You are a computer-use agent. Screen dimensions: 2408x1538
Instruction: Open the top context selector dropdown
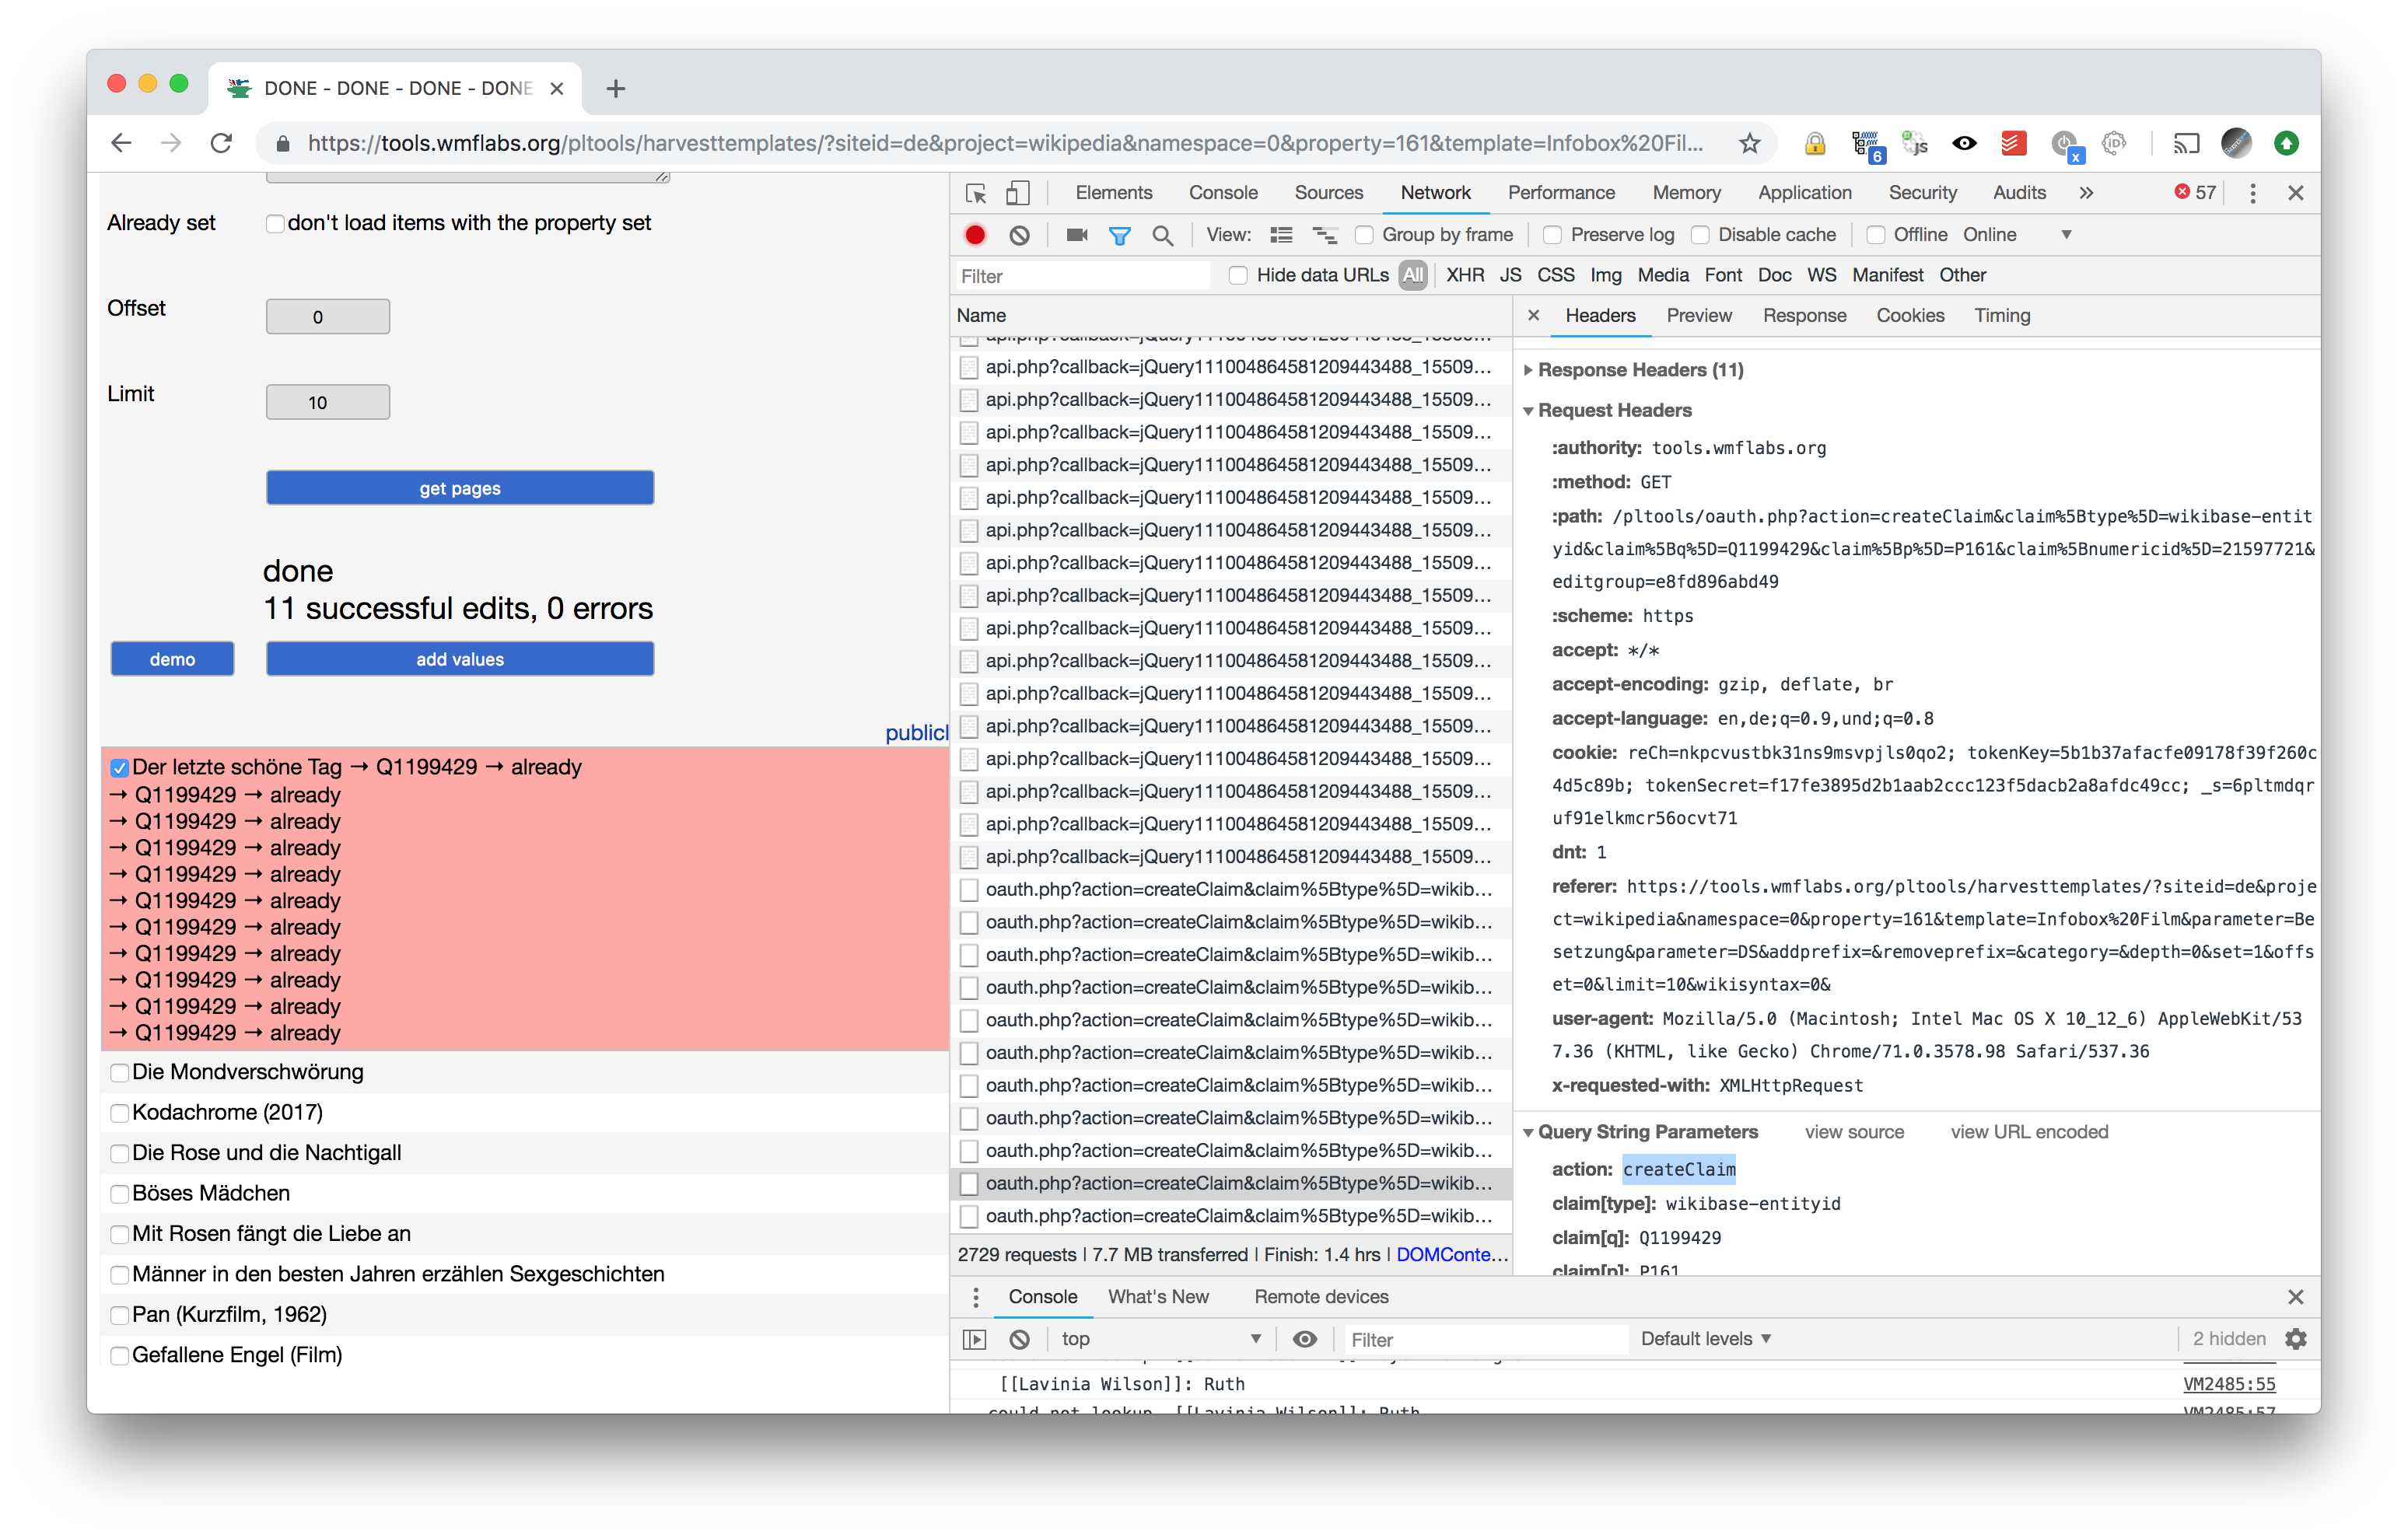1160,1339
